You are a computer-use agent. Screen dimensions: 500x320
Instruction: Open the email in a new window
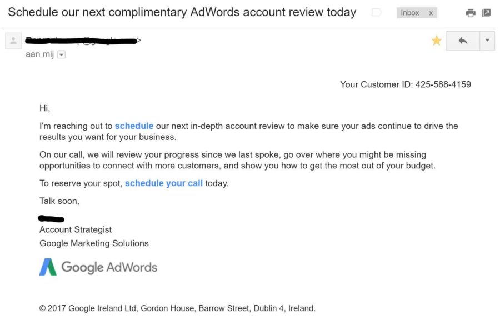tap(486, 13)
